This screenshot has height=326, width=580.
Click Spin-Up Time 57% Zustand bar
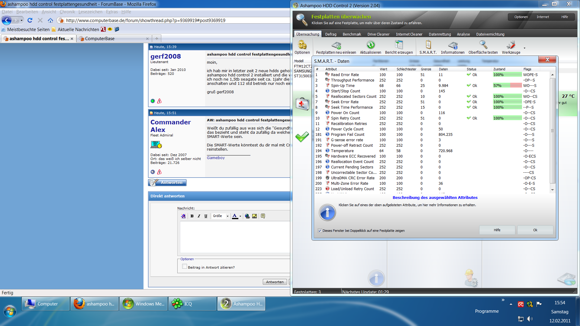[507, 86]
